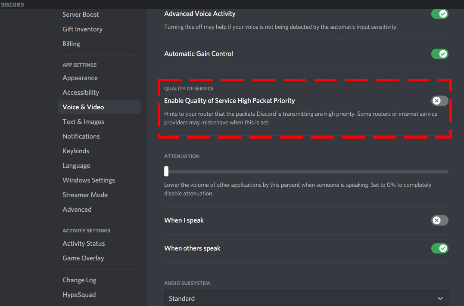Enable Quality of Service High Packet Priority
Viewport: 464px width, 306px height.
[439, 101]
